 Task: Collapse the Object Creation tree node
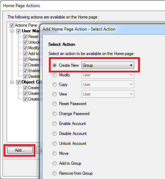12,82
